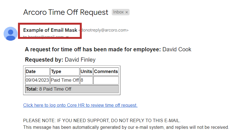Viewport: 236px width, 138px height.
Task: Click the donotreply@arcoro.com sender address
Action: coord(104,30)
